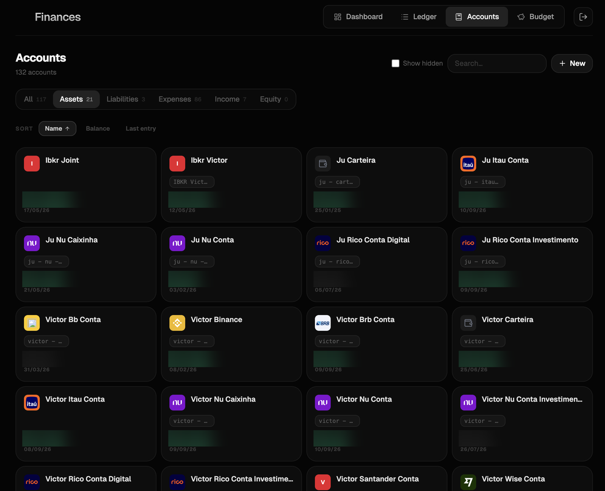
Task: Click the Wise logo on Victor Wise Conta
Action: tap(468, 482)
